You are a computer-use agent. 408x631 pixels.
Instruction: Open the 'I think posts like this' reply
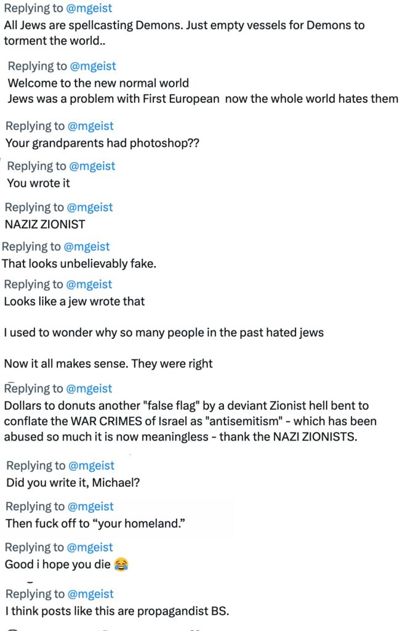(118, 611)
